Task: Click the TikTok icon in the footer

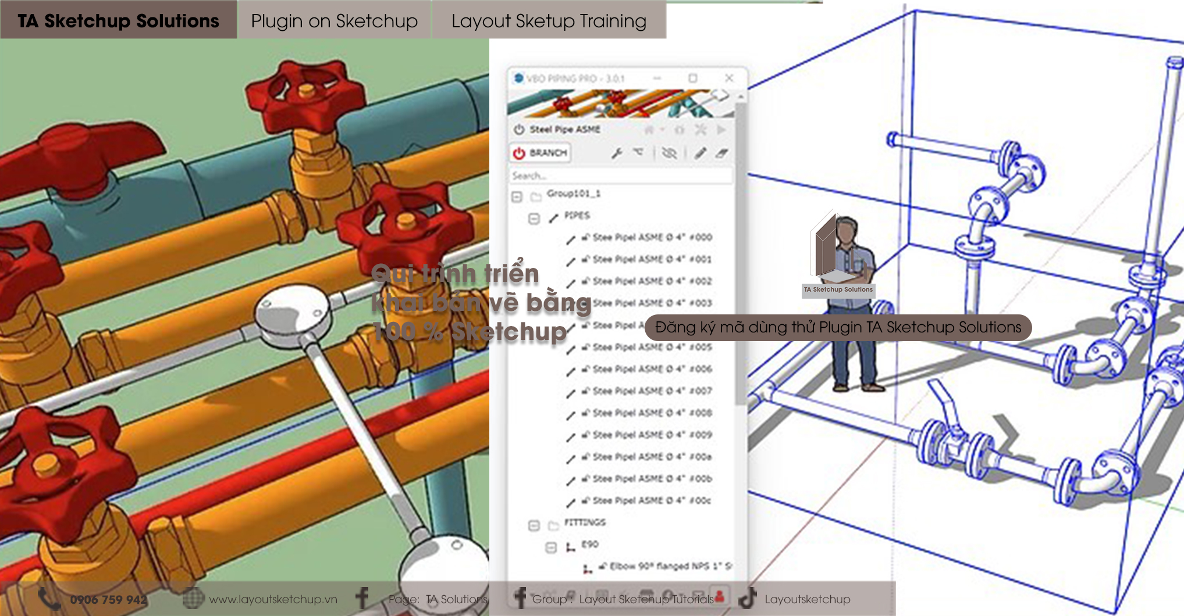Action: click(x=748, y=598)
